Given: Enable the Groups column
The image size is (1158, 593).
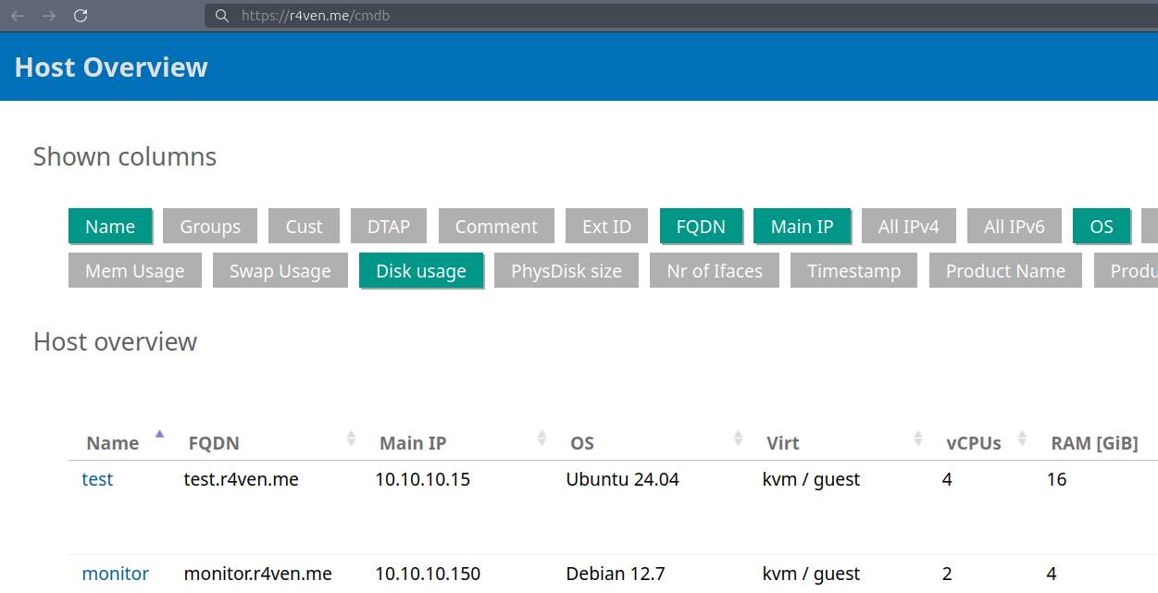Looking at the screenshot, I should point(210,227).
